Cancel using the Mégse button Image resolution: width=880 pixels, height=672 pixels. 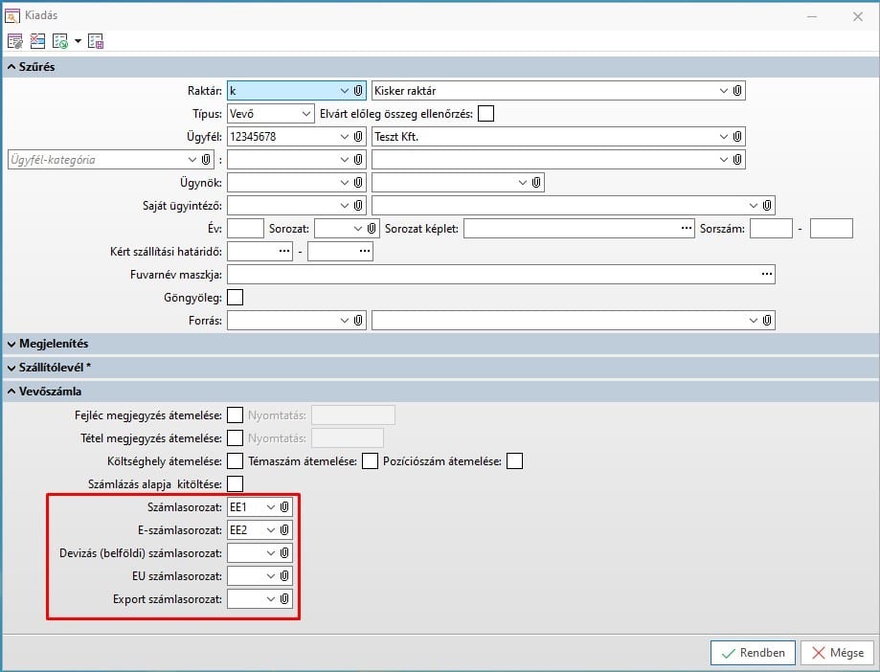(836, 653)
